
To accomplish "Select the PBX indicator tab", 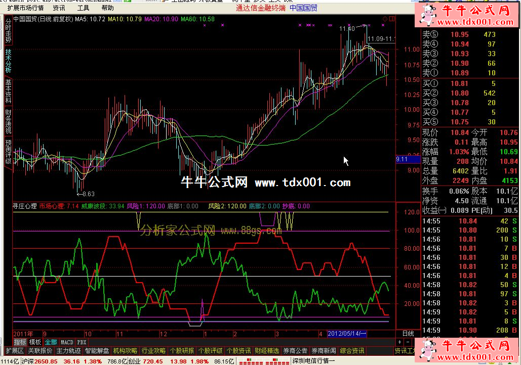I will (82, 342).
